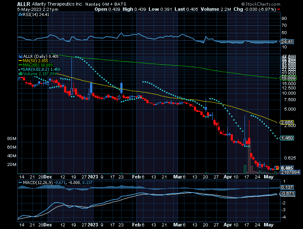Click the High 0.439 value
This screenshot has width=303, height=229.
(x=134, y=9)
